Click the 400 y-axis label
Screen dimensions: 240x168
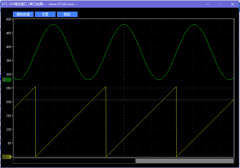(9, 47)
